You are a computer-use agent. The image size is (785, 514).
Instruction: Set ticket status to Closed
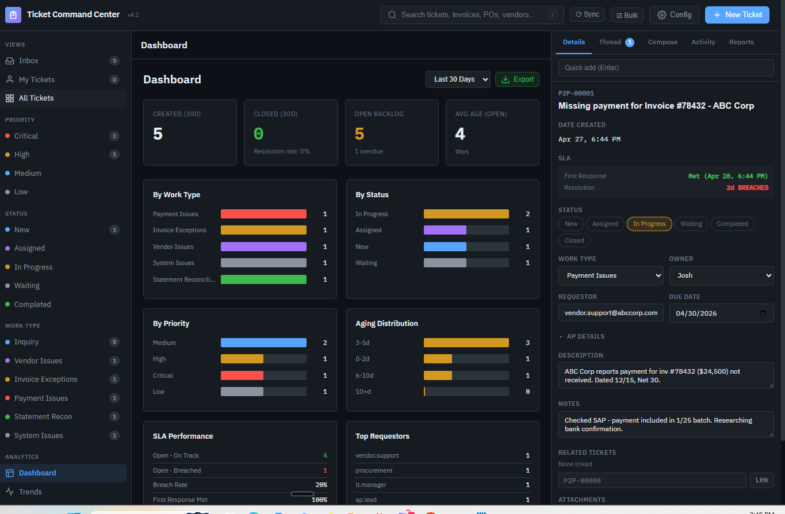click(x=574, y=241)
